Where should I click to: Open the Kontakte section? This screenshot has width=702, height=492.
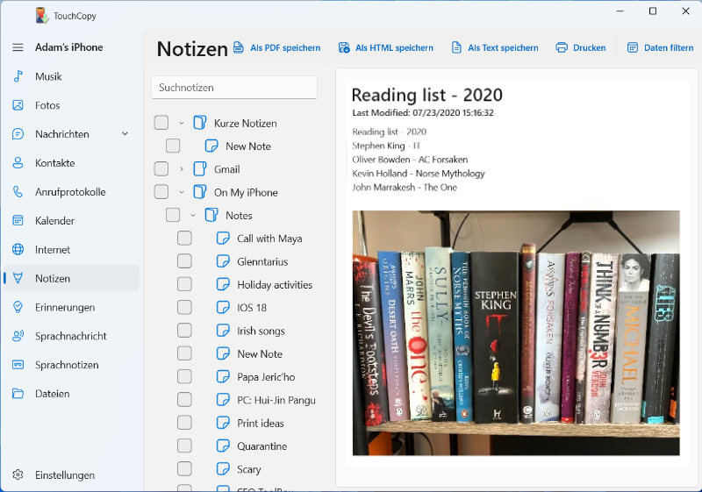point(72,163)
